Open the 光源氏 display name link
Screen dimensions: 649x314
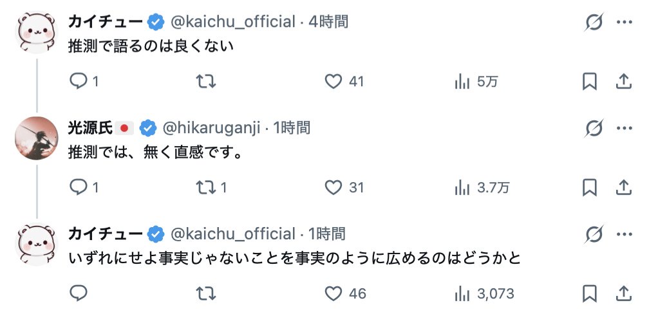click(91, 128)
